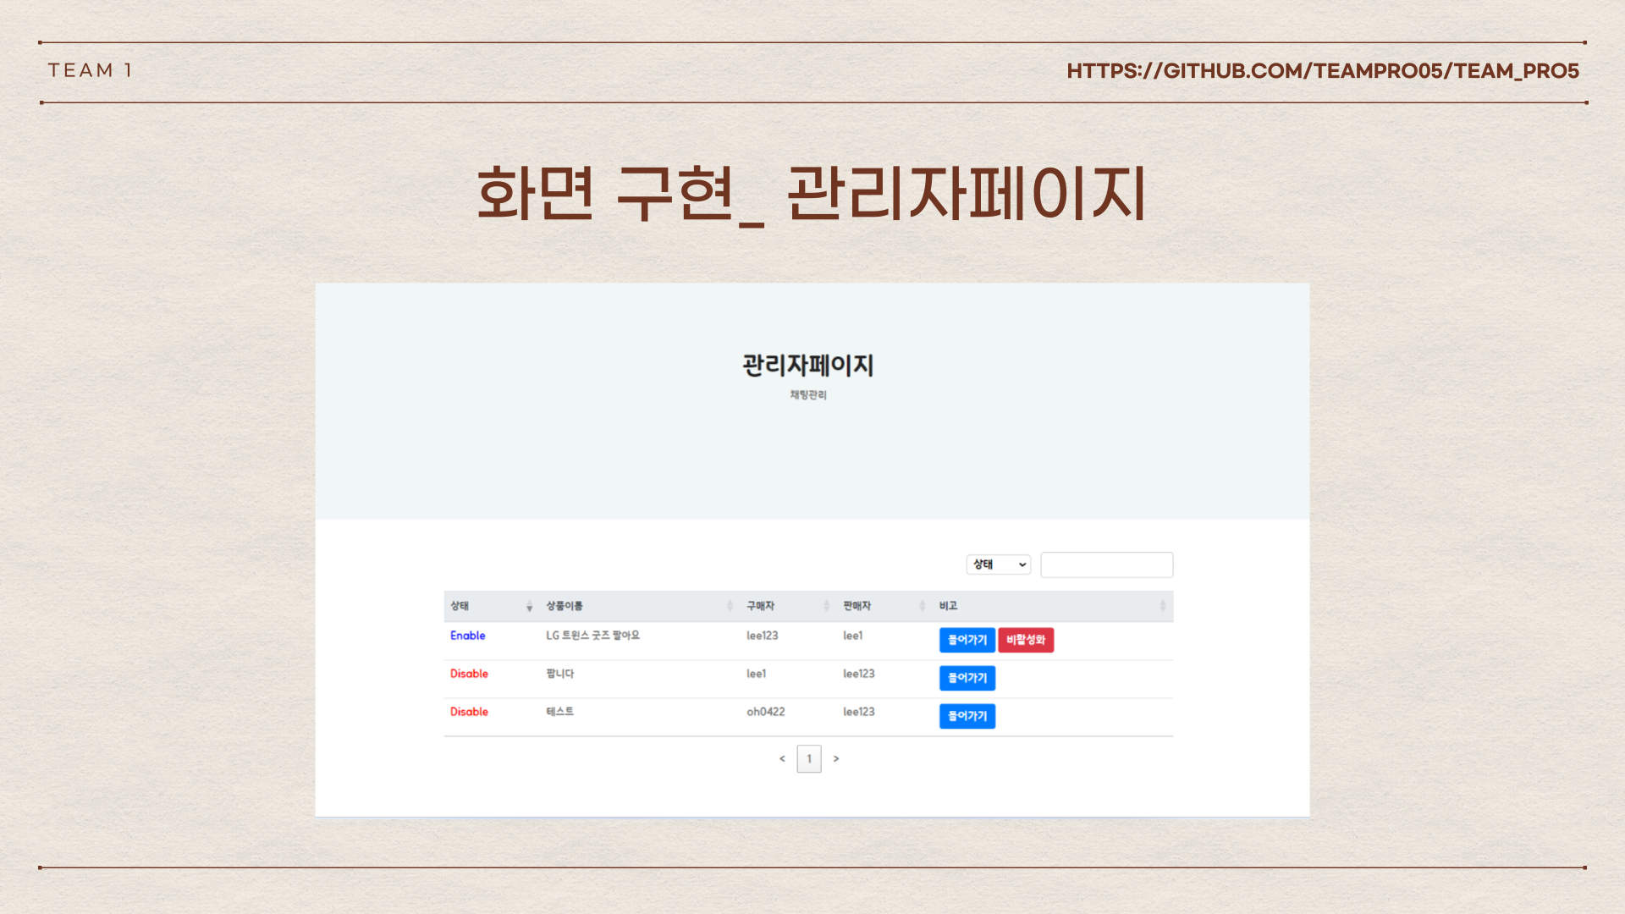Click the 채팅관리 subtitle under page title
1625x914 pixels.
pos(807,395)
